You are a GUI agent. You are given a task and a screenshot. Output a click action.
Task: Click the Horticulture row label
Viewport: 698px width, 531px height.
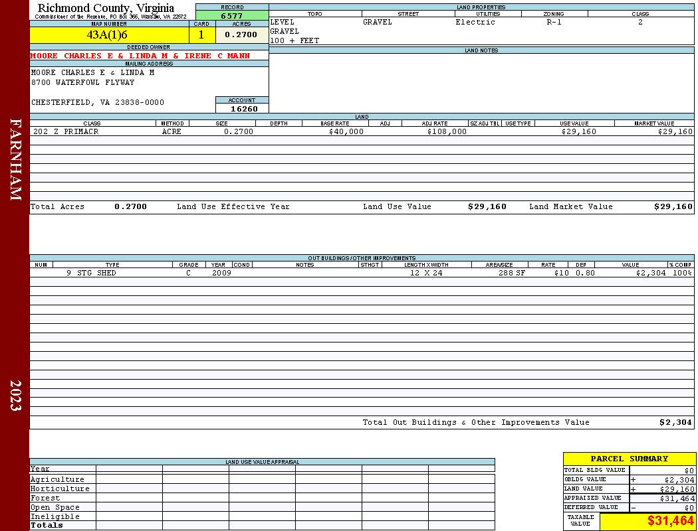[x=60, y=489]
